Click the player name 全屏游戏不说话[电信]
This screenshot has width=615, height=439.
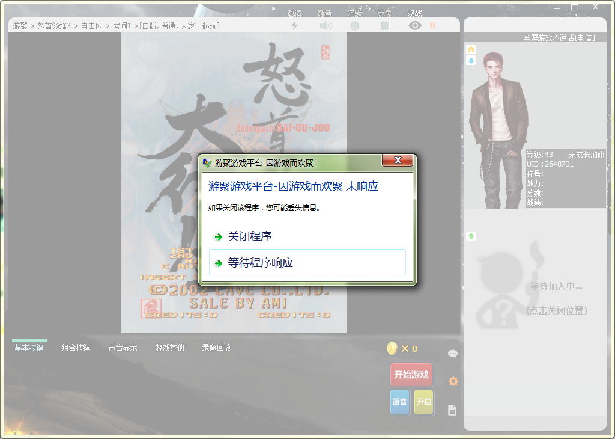[x=559, y=38]
